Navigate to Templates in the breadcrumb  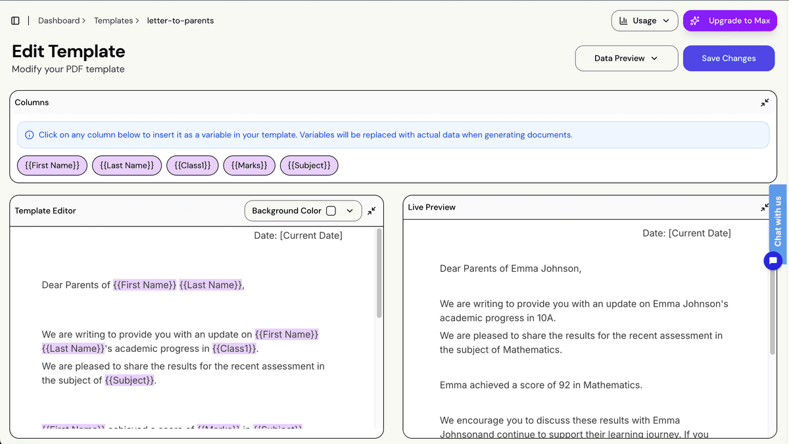coord(113,20)
